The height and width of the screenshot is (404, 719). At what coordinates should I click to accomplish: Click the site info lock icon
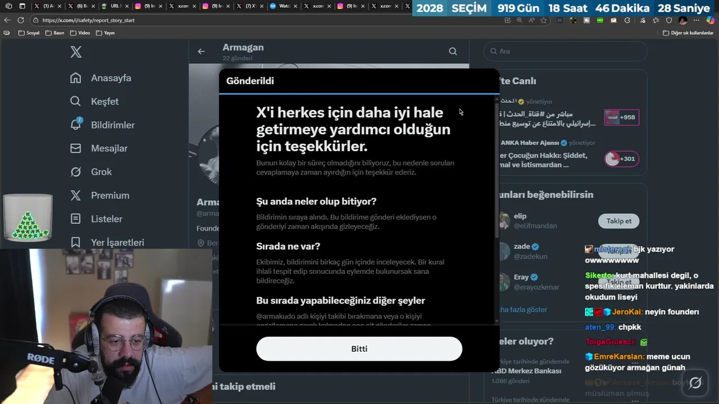click(36, 20)
